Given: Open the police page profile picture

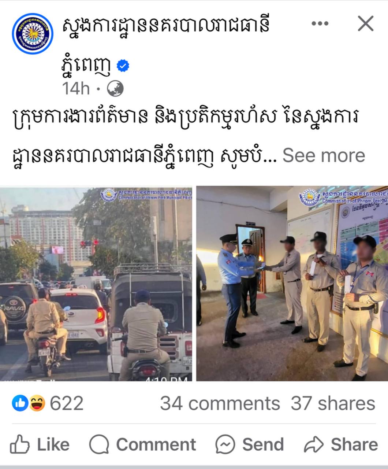Looking at the screenshot, I should [33, 34].
